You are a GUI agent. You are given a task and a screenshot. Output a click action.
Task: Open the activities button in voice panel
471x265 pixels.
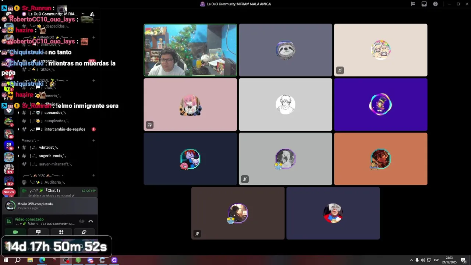(61, 232)
